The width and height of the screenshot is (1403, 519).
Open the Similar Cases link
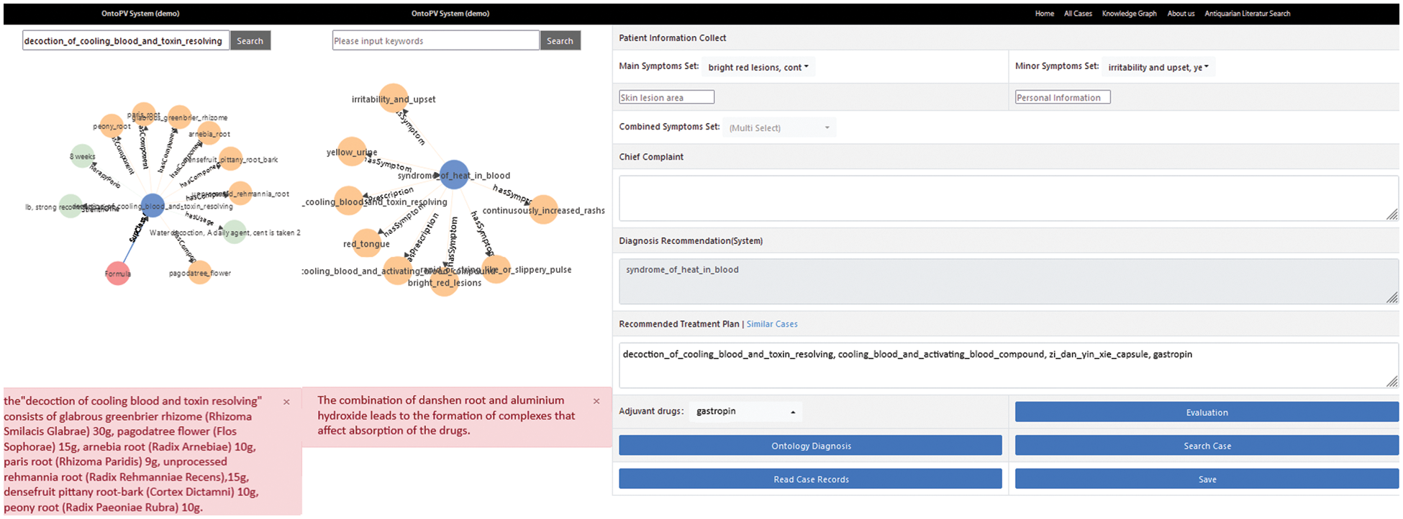tap(772, 324)
